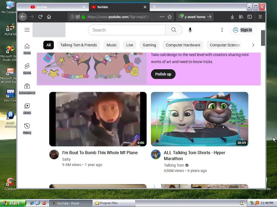Viewport: 277px width, 207px height.
Task: Bookmark this page with the star icon
Action: tap(170, 17)
